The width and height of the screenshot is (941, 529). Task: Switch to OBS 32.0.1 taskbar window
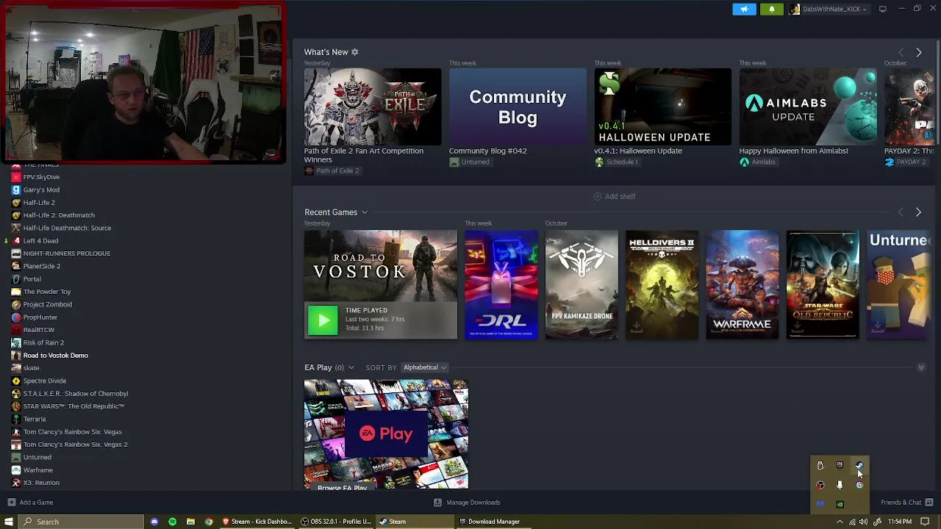336,522
